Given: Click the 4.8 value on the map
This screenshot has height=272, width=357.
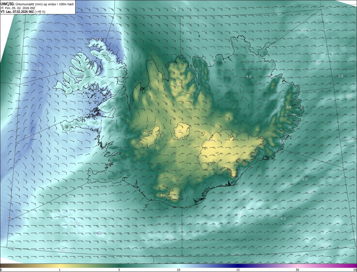Looking at the screenshot, I should point(249,76).
